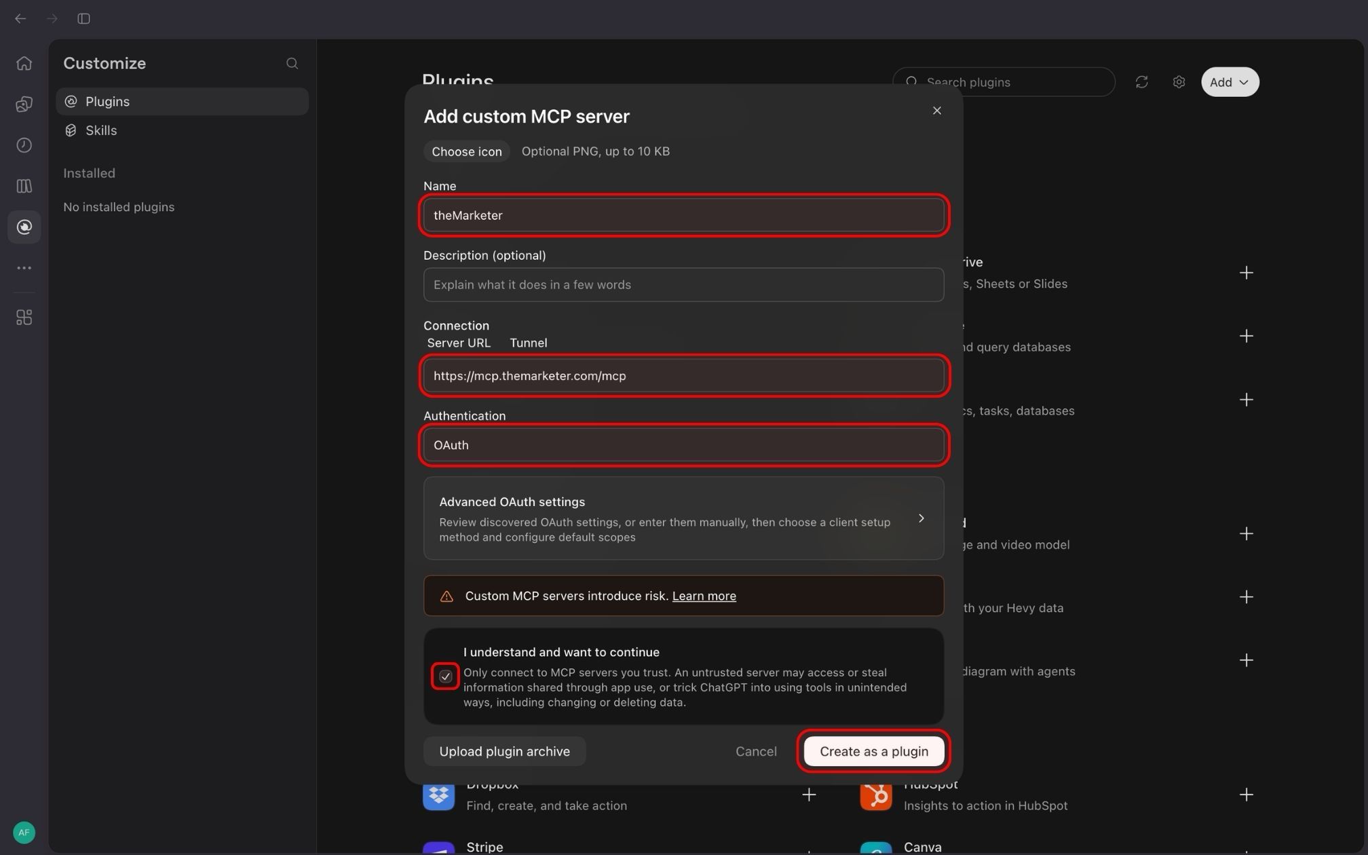Open the Authentication OAuth dropdown
Screen dimensions: 1368x855
pos(683,445)
